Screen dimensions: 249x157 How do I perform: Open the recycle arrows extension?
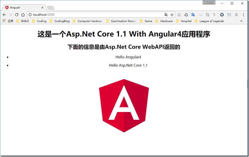(186, 15)
